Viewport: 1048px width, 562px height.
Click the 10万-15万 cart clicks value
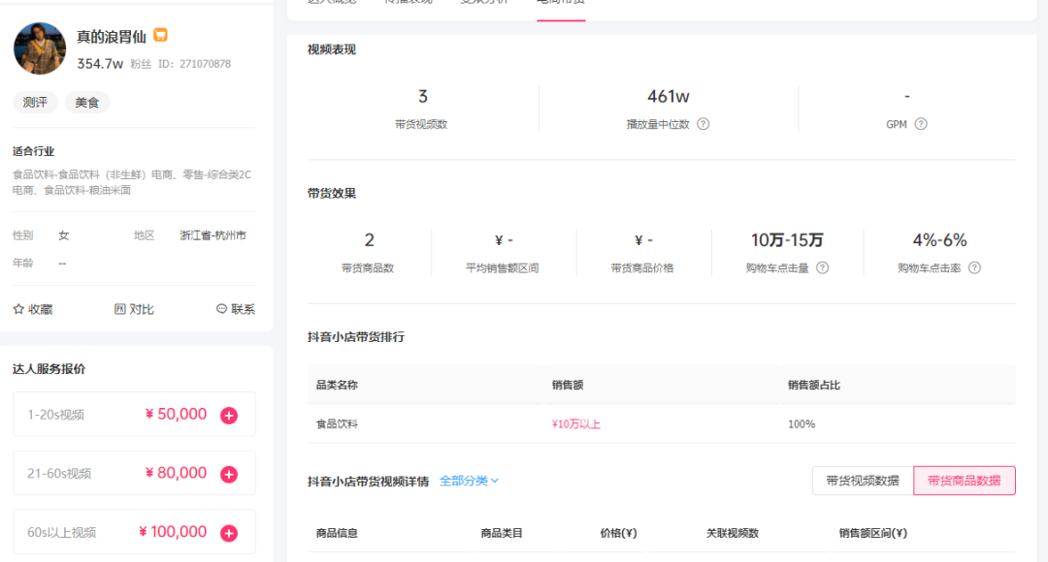pyautogui.click(x=787, y=239)
